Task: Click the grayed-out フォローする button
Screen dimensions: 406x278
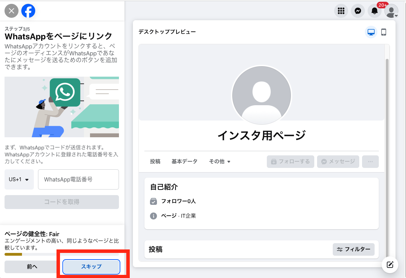Action: [290, 161]
